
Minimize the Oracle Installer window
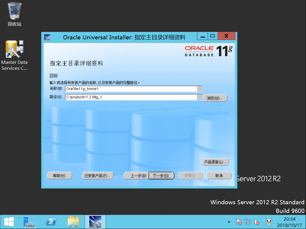click(x=203, y=36)
